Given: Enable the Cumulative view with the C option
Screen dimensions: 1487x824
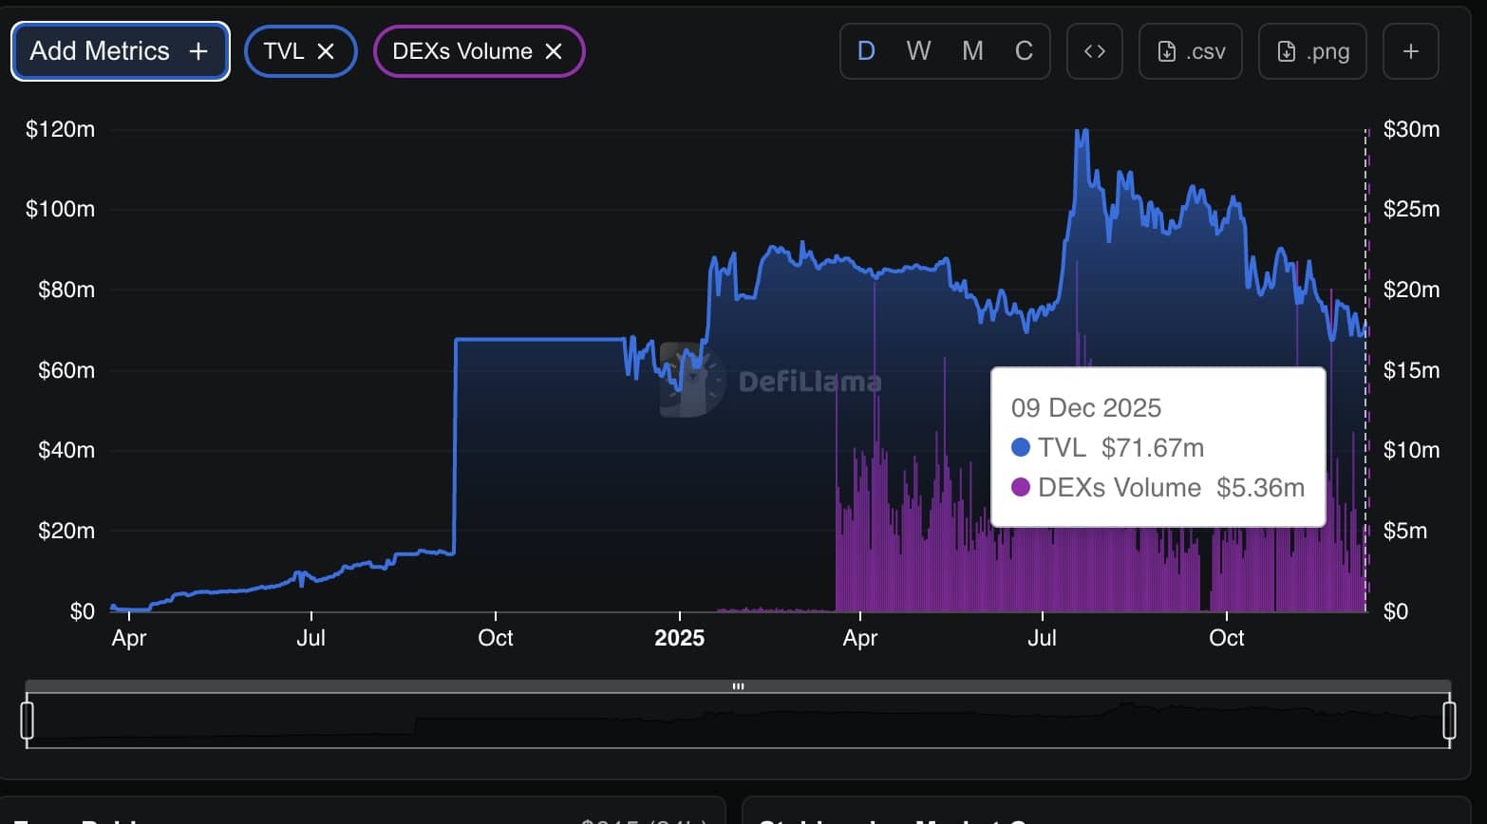Looking at the screenshot, I should [1024, 51].
